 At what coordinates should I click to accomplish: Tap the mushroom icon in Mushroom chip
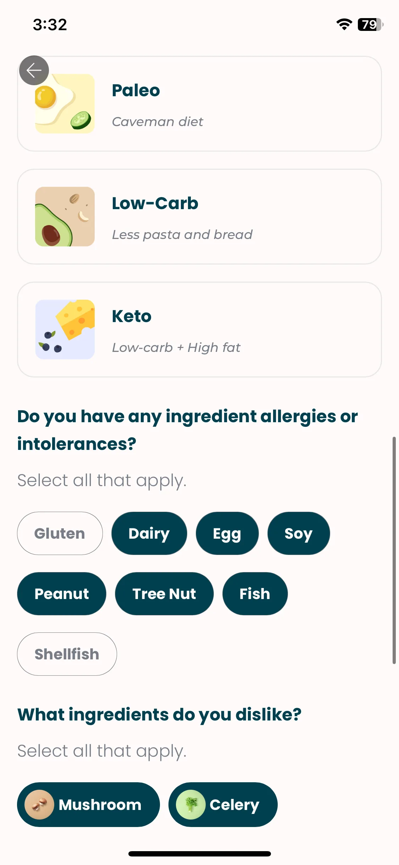pos(39,805)
